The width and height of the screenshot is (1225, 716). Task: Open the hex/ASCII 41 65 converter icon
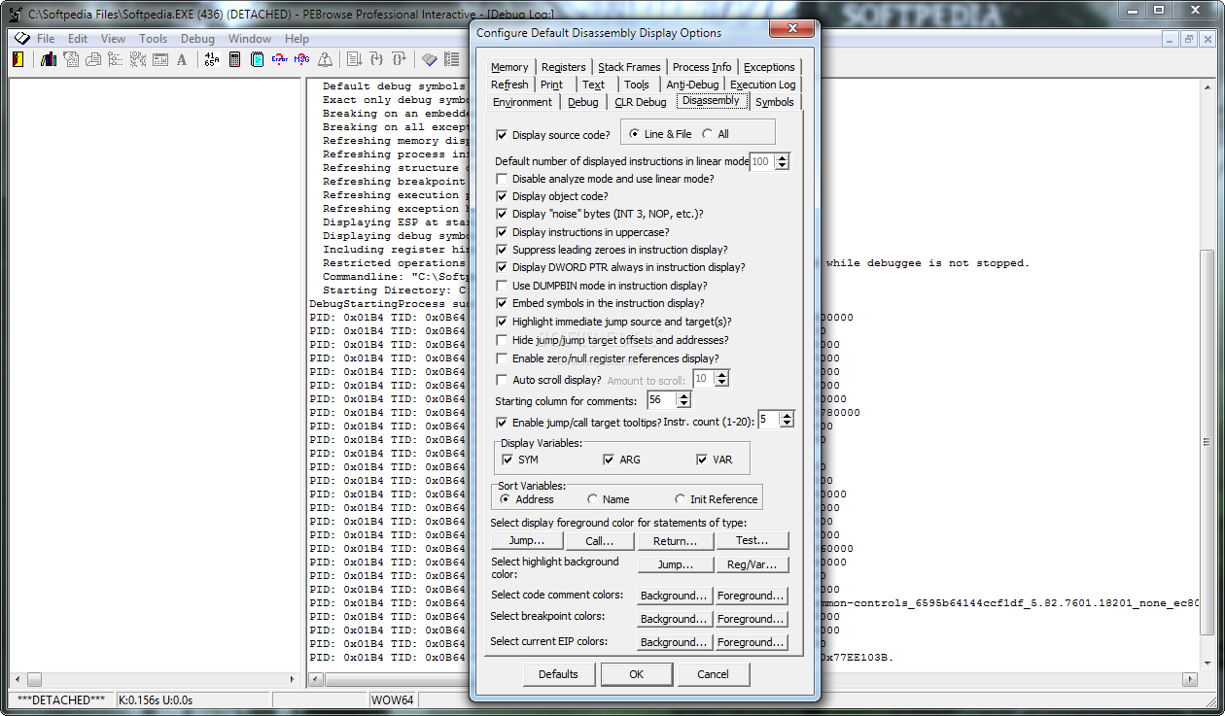point(212,59)
